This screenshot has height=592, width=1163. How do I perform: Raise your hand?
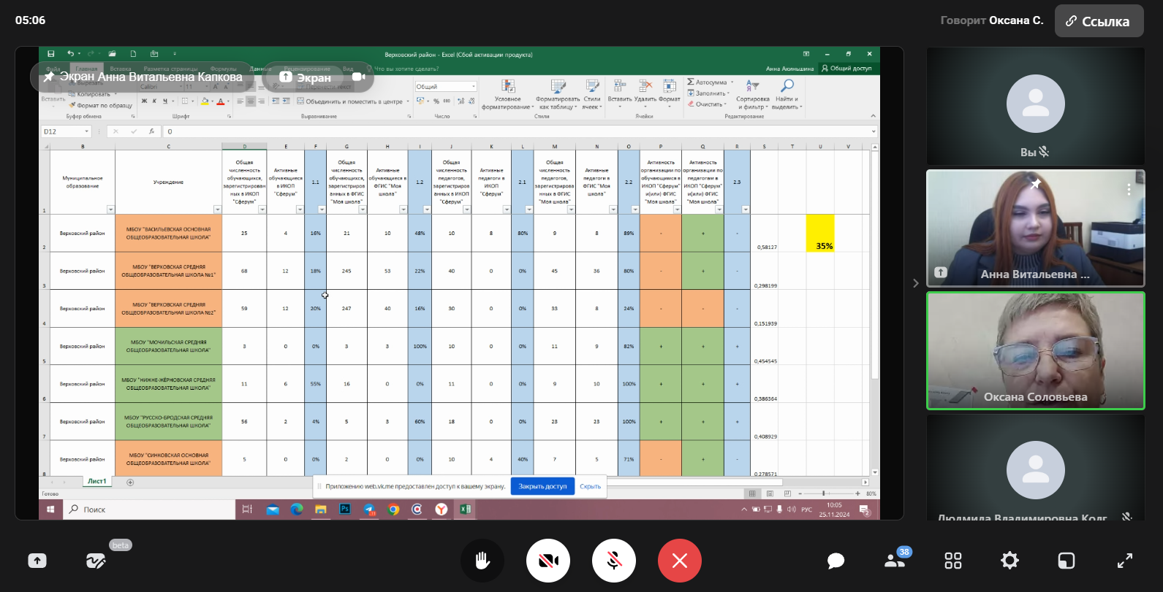pyautogui.click(x=482, y=561)
